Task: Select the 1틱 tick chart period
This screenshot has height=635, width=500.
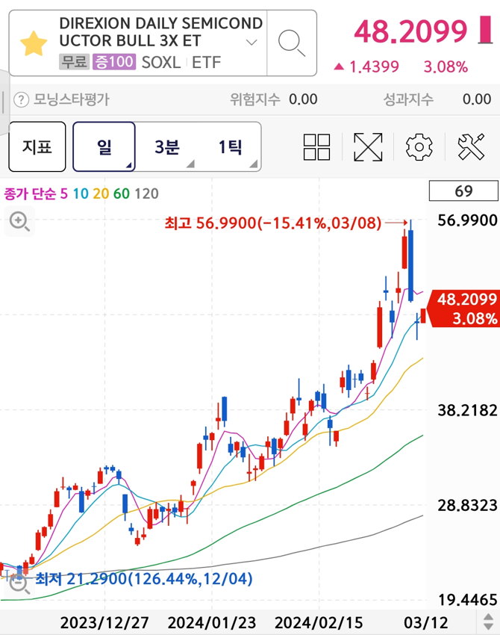Action: tap(230, 146)
